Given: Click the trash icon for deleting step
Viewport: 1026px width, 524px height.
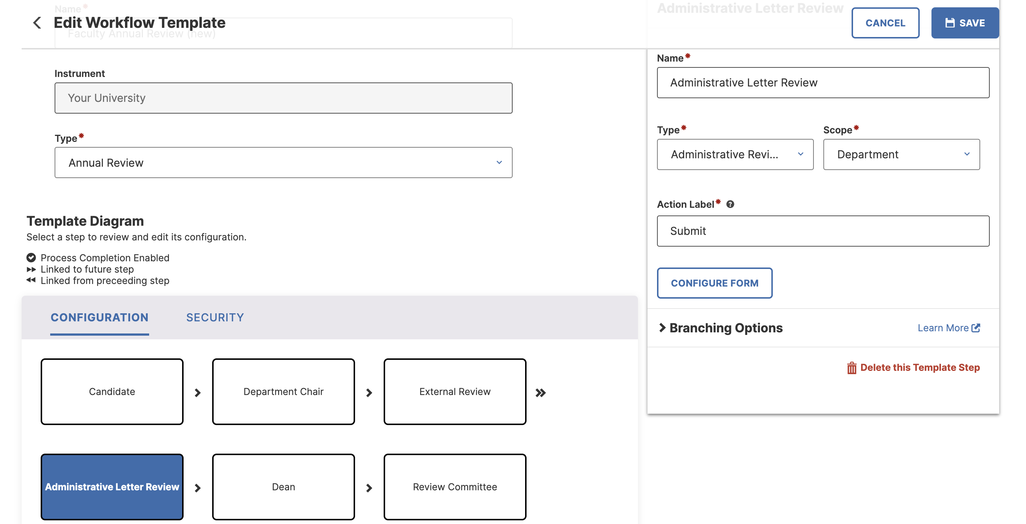Looking at the screenshot, I should (x=852, y=368).
